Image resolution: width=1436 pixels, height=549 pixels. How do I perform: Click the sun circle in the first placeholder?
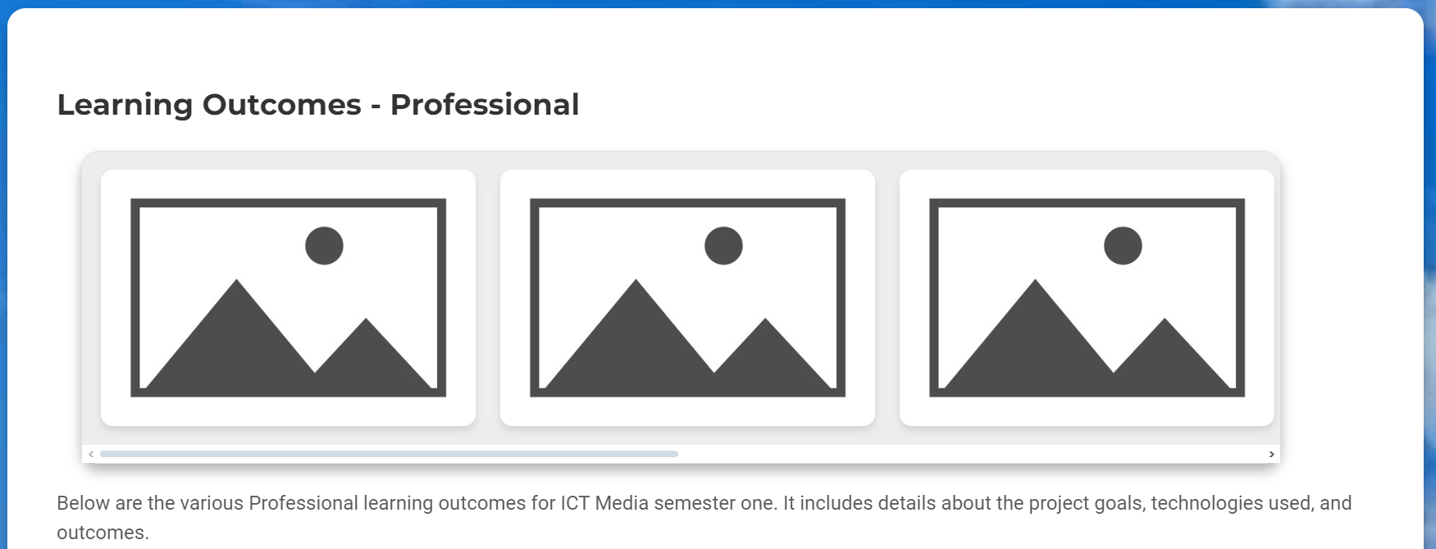point(324,246)
